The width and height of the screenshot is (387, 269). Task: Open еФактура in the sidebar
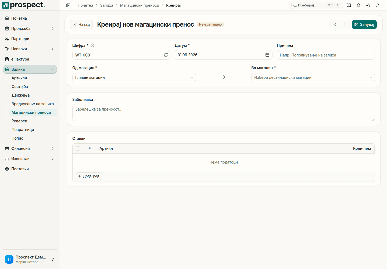pyautogui.click(x=30, y=59)
